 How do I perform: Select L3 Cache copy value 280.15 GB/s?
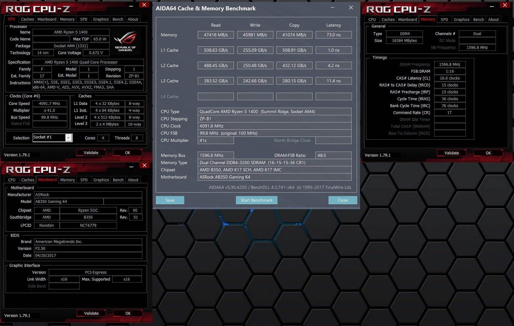point(294,81)
